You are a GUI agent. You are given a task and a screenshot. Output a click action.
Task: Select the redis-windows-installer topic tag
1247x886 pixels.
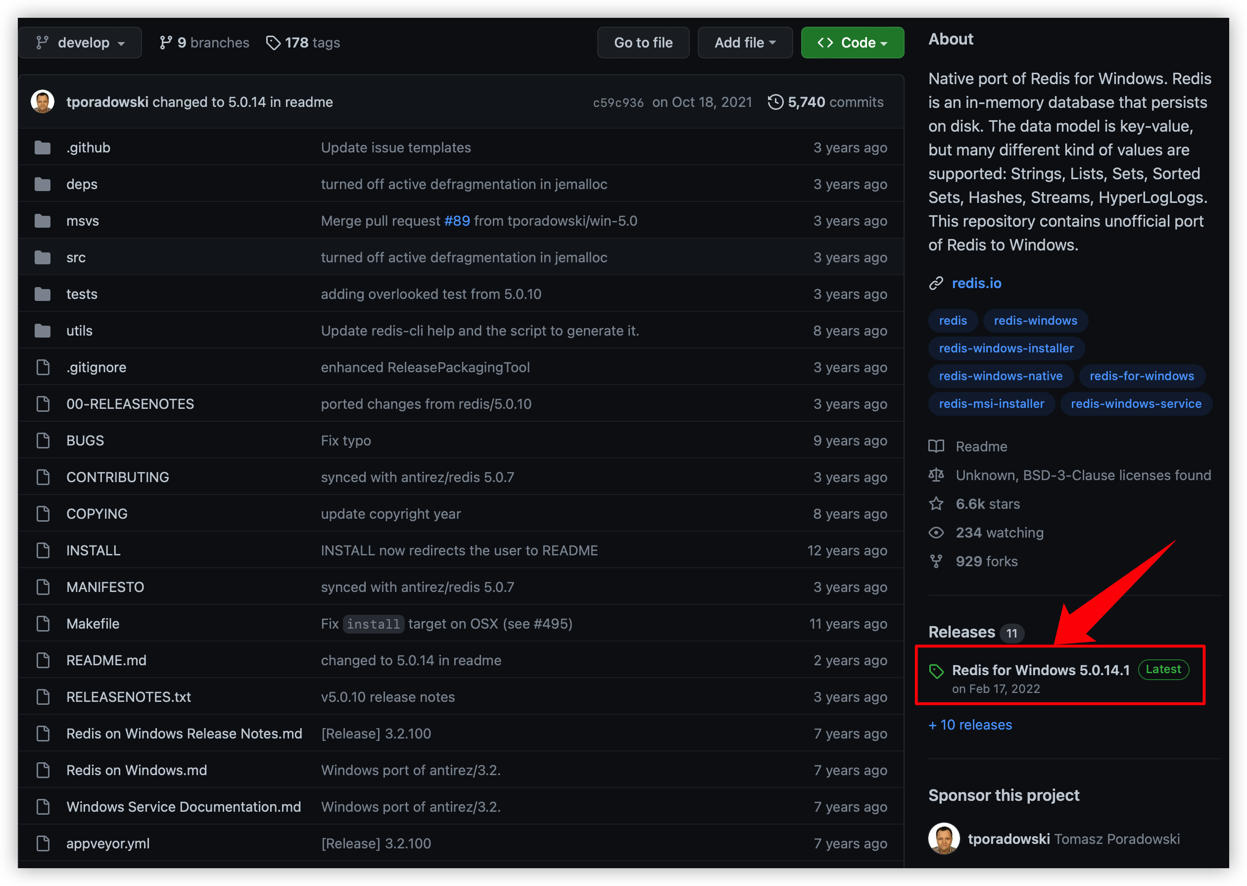(x=1006, y=348)
